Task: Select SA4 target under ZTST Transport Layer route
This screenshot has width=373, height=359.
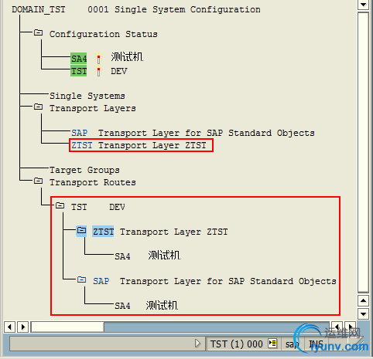Action: point(122,256)
